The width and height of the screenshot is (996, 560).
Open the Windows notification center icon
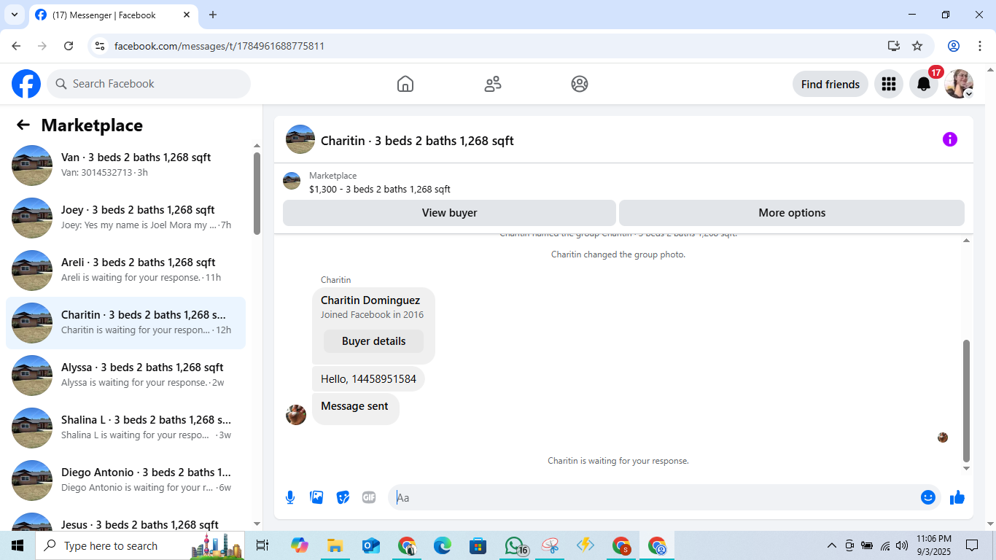(x=972, y=545)
